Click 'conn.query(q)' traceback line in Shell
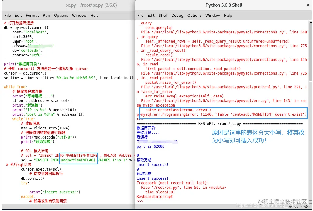This screenshot has height=211, width=313. click(159, 28)
